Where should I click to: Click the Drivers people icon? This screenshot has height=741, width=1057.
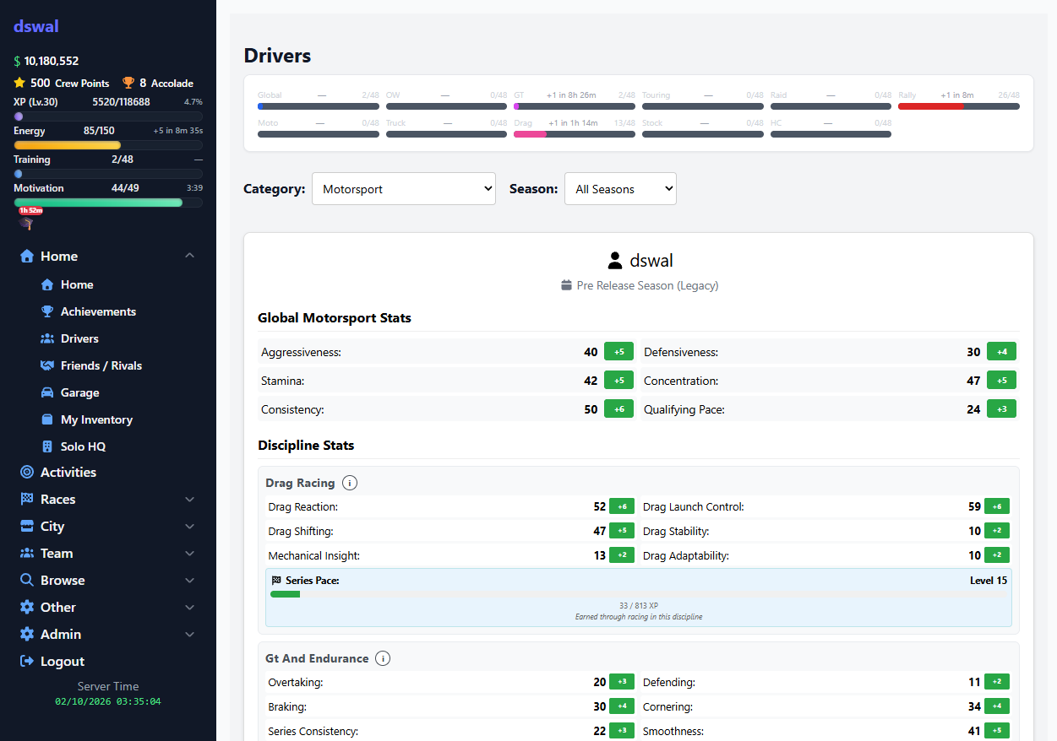(47, 338)
